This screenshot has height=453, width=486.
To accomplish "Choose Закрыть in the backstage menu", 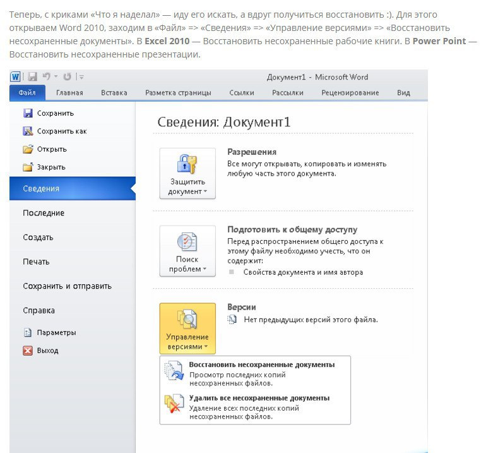I will point(44,167).
